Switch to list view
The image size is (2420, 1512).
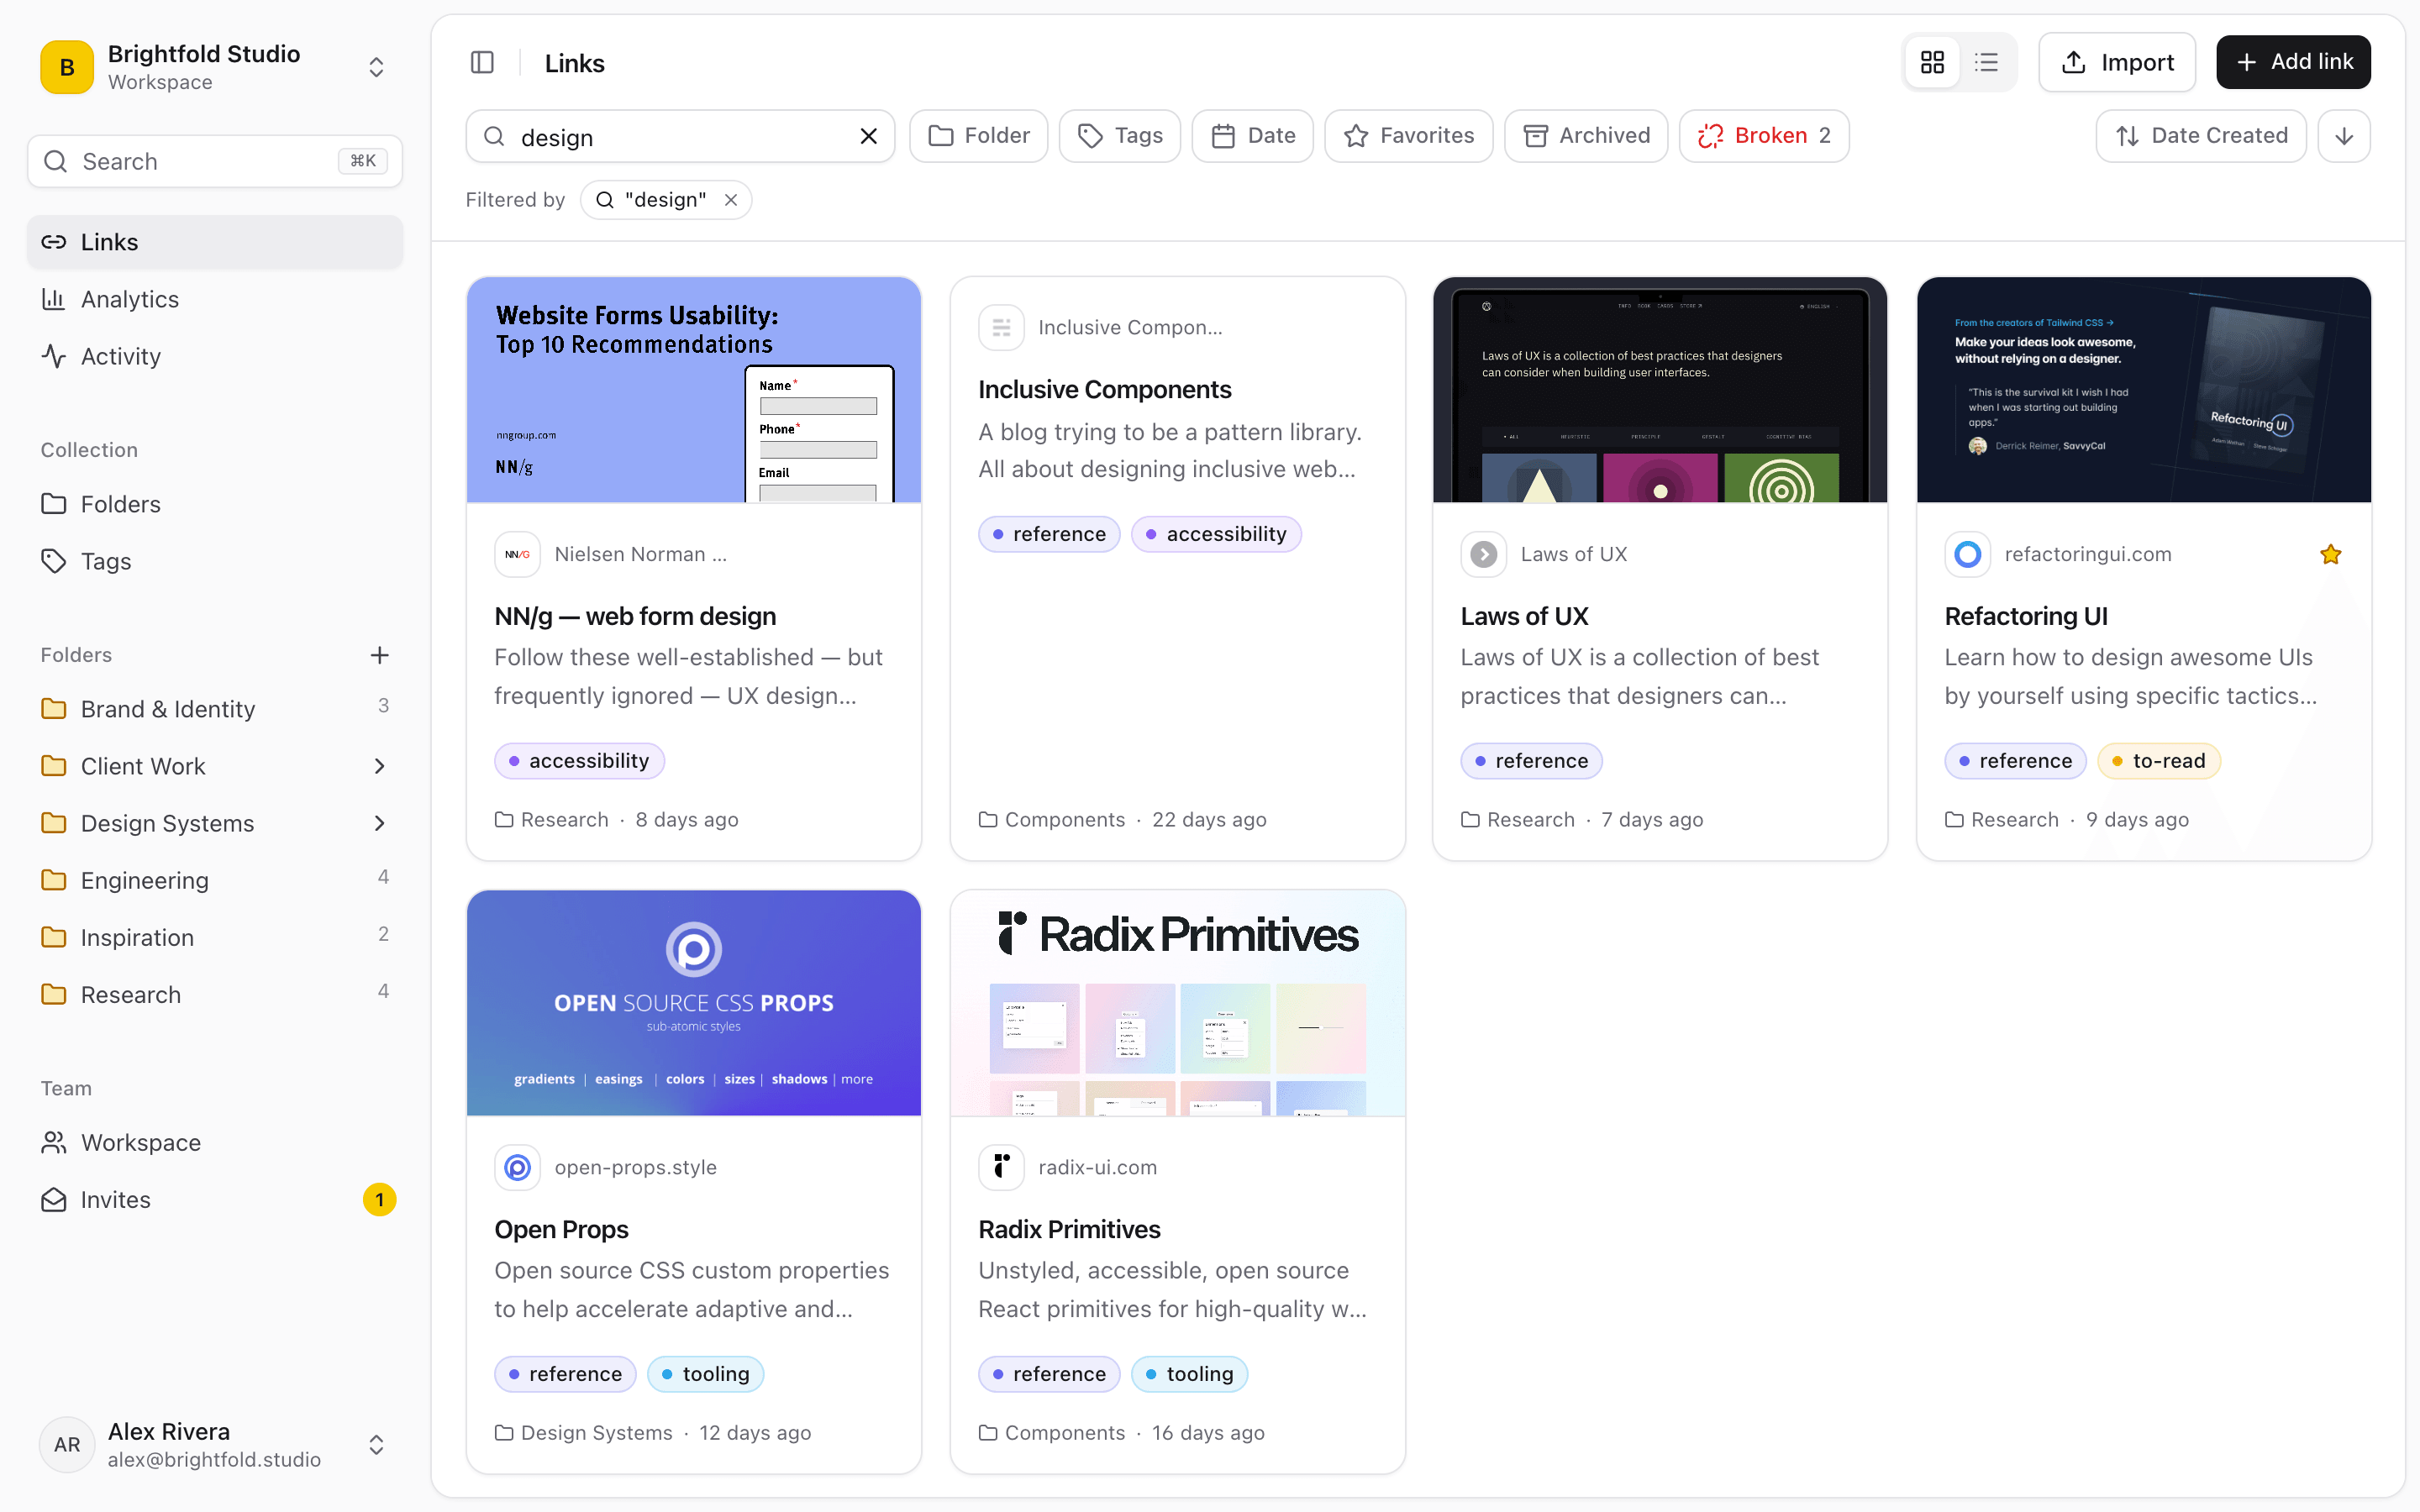pyautogui.click(x=1986, y=62)
